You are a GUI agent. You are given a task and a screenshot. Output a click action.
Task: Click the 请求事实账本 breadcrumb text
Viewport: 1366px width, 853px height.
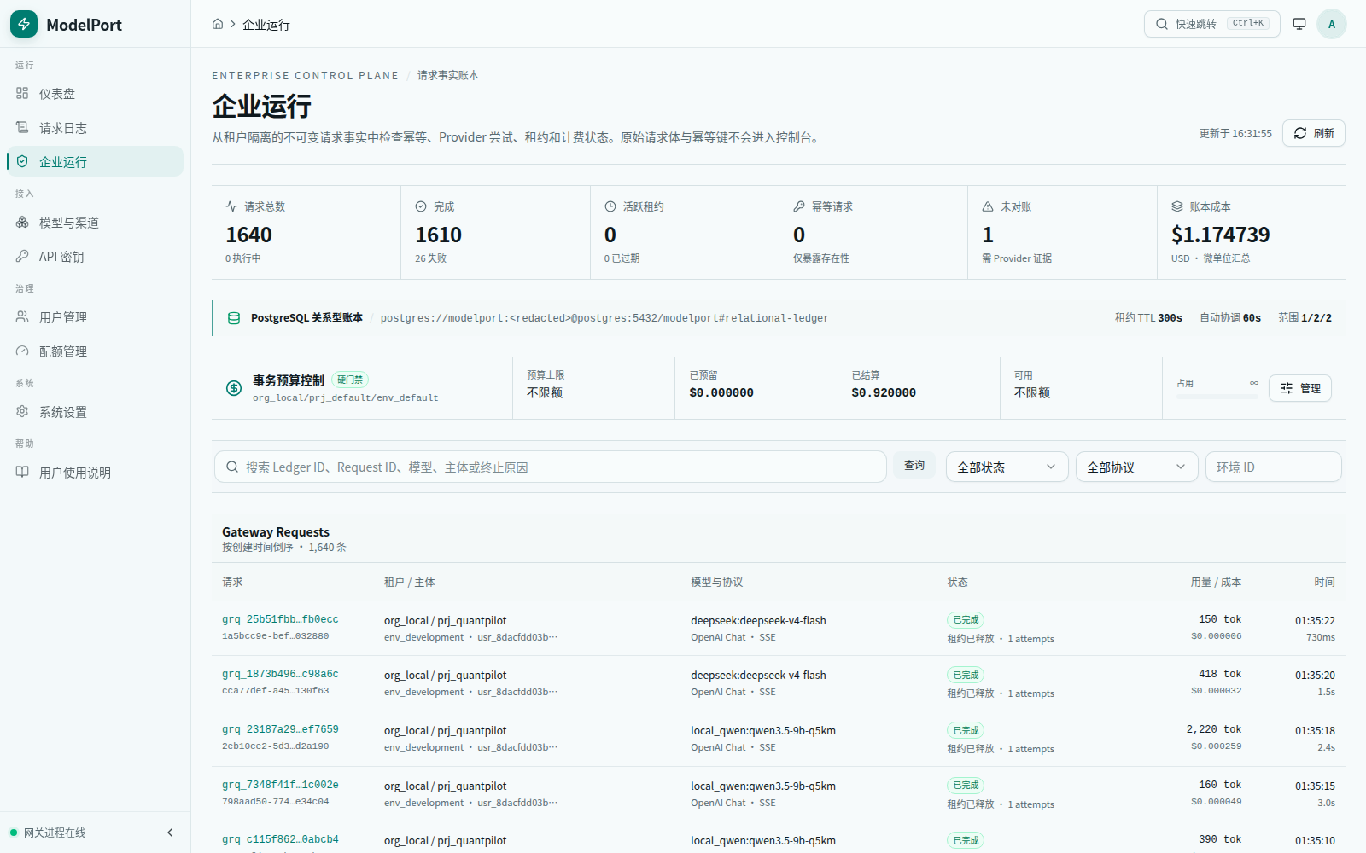click(447, 75)
